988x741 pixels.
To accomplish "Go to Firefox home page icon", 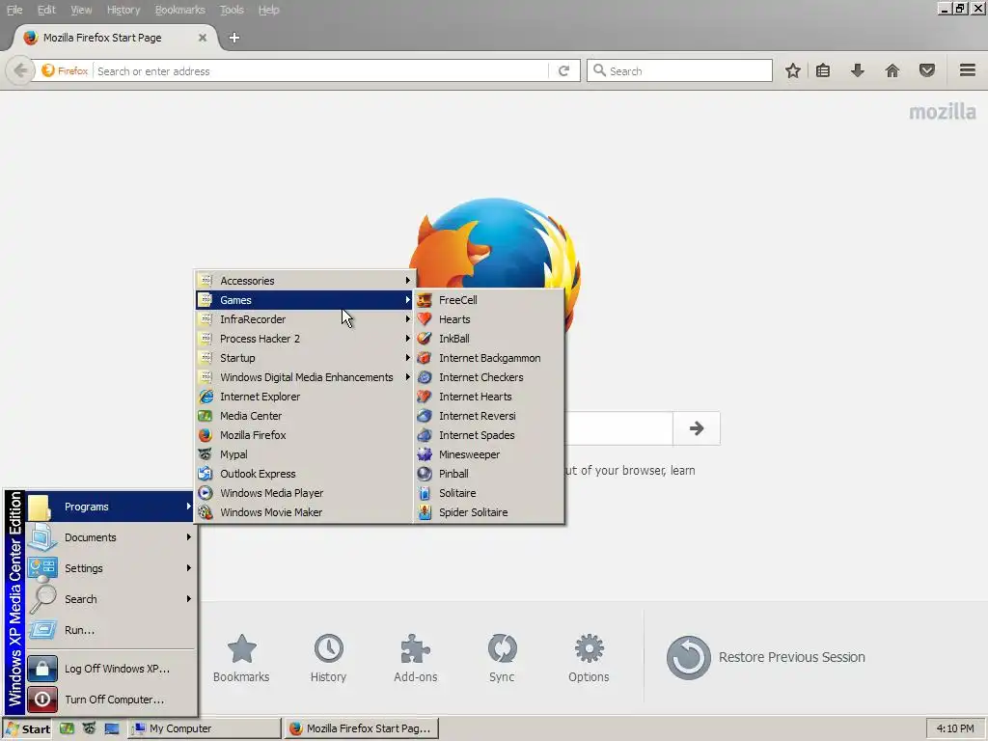I will click(x=892, y=70).
